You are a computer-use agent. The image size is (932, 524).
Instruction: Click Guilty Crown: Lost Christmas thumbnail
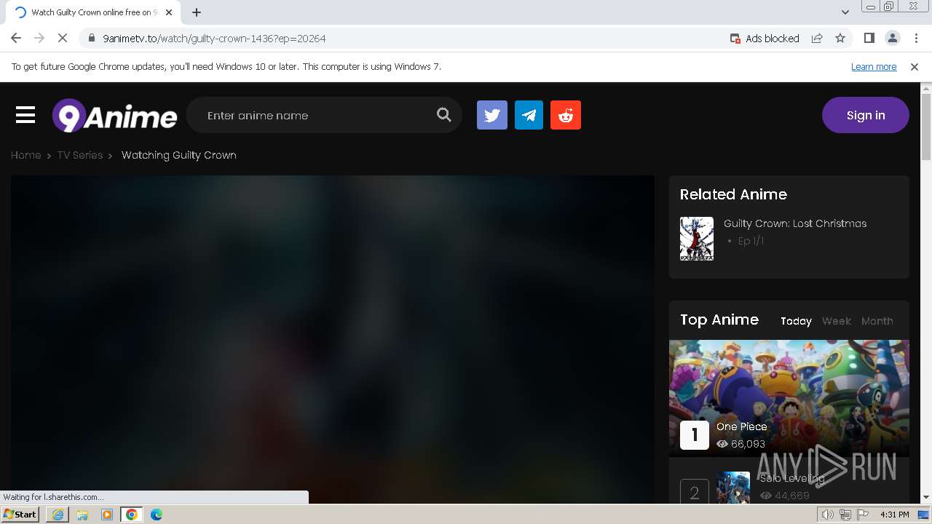pyautogui.click(x=697, y=239)
